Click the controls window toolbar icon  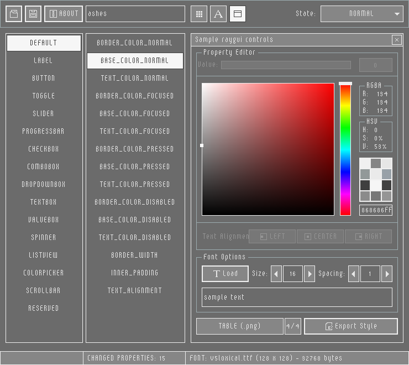click(x=238, y=14)
